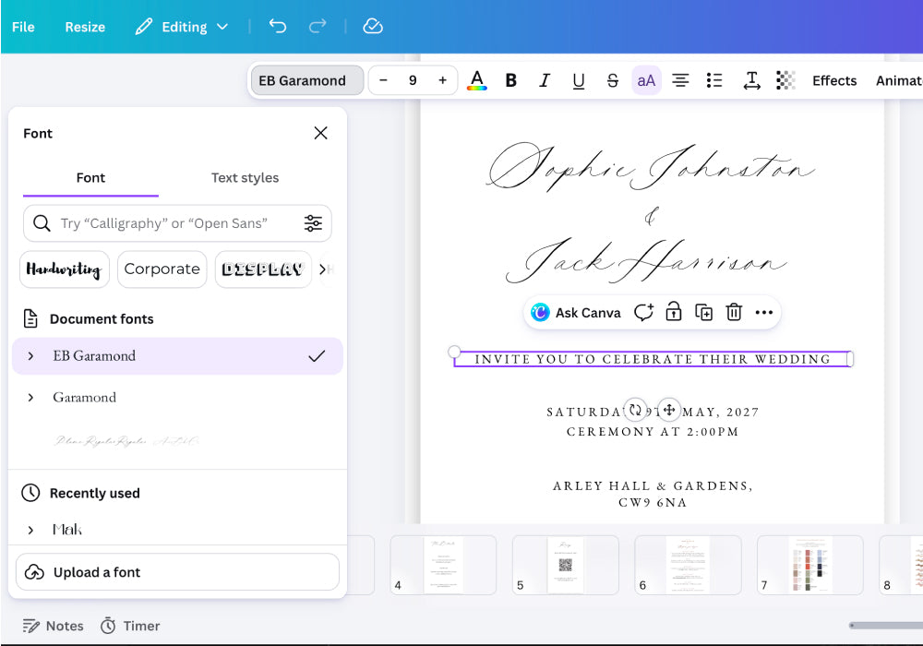Click the font size value field
Screen dimensions: 923x646
[x=413, y=80]
